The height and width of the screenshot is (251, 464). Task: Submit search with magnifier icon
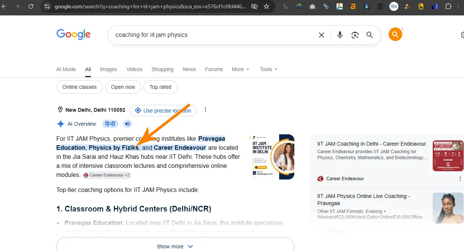(x=370, y=35)
